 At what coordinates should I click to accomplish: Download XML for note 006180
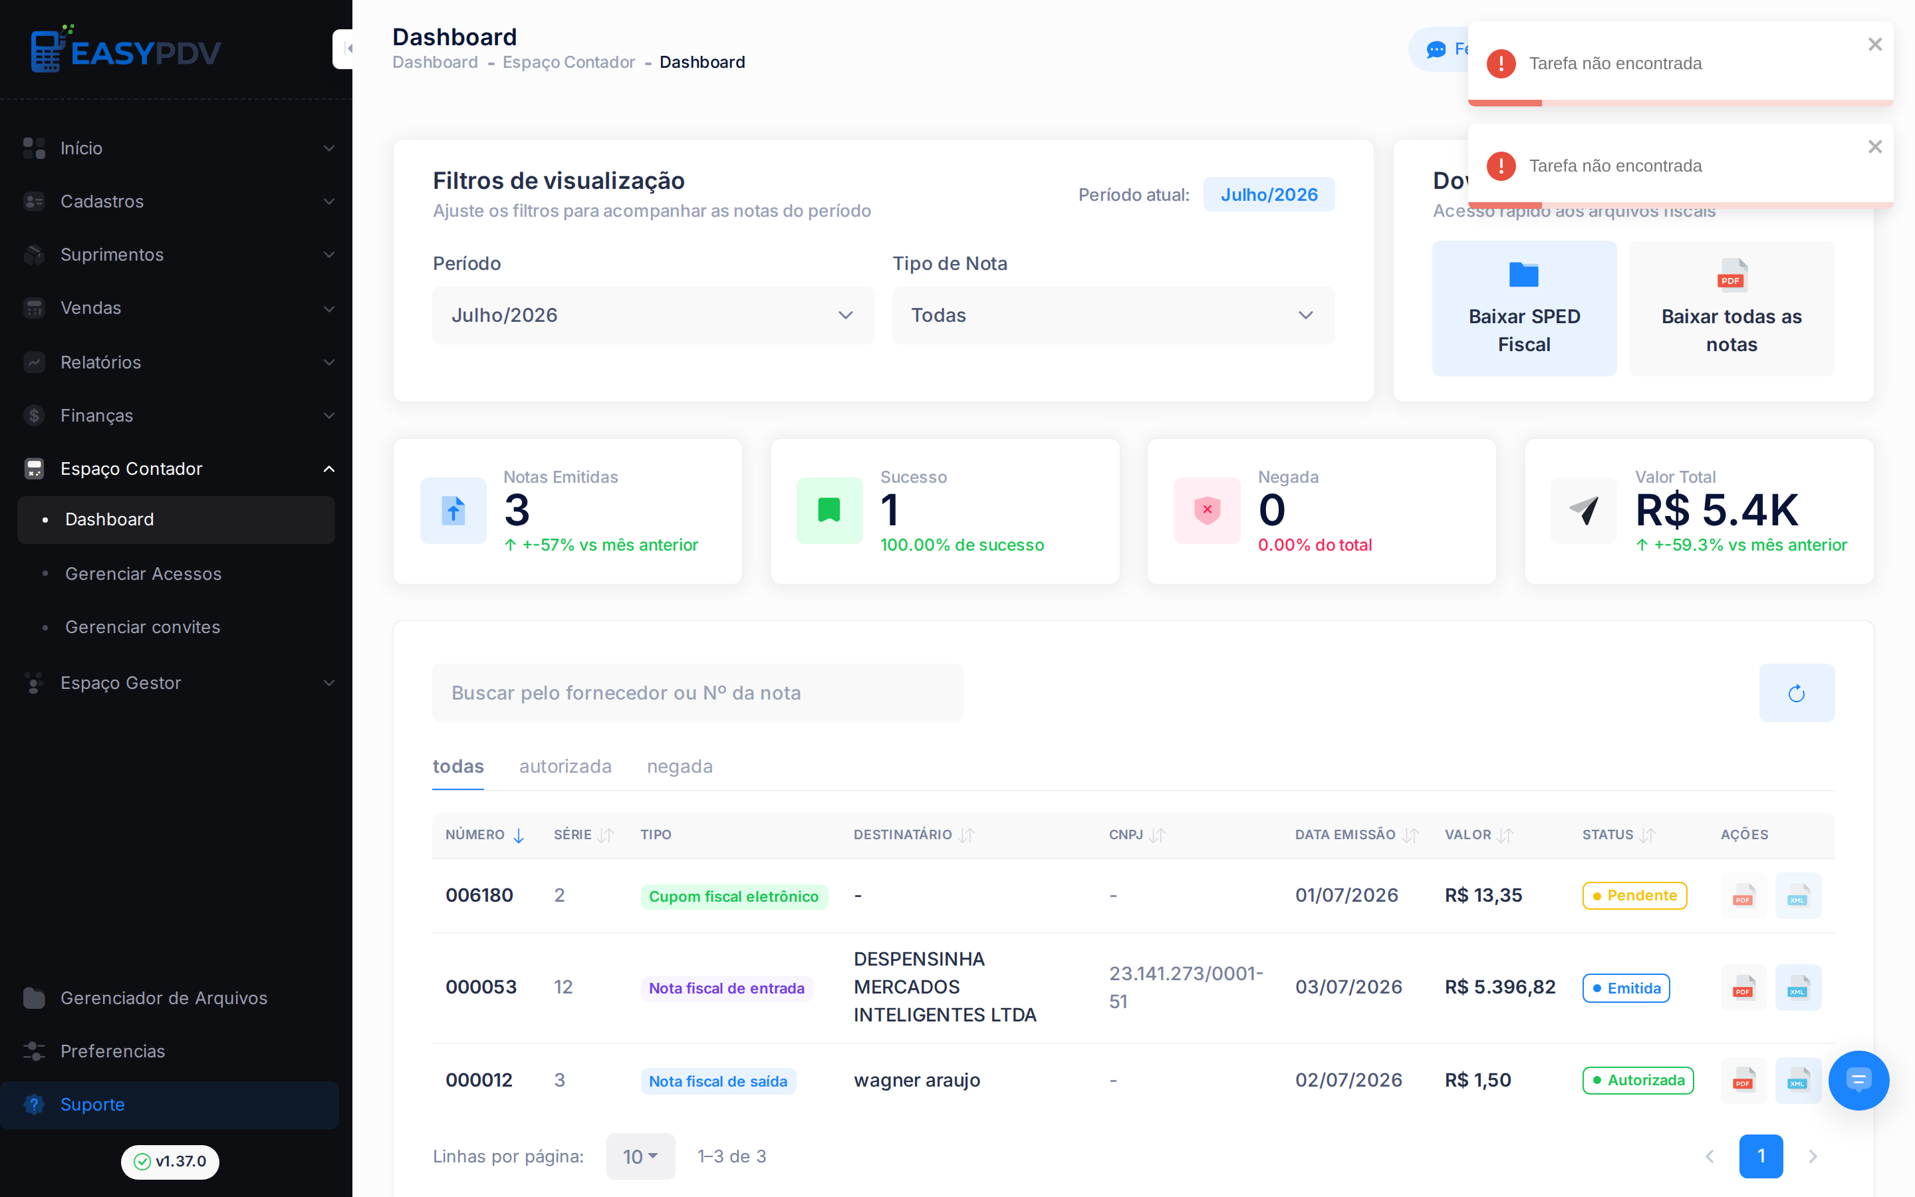[1798, 895]
